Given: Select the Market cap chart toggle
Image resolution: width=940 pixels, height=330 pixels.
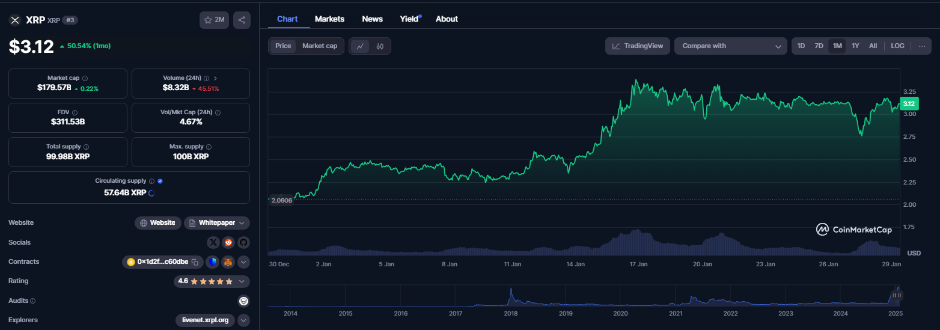Looking at the screenshot, I should click(320, 46).
